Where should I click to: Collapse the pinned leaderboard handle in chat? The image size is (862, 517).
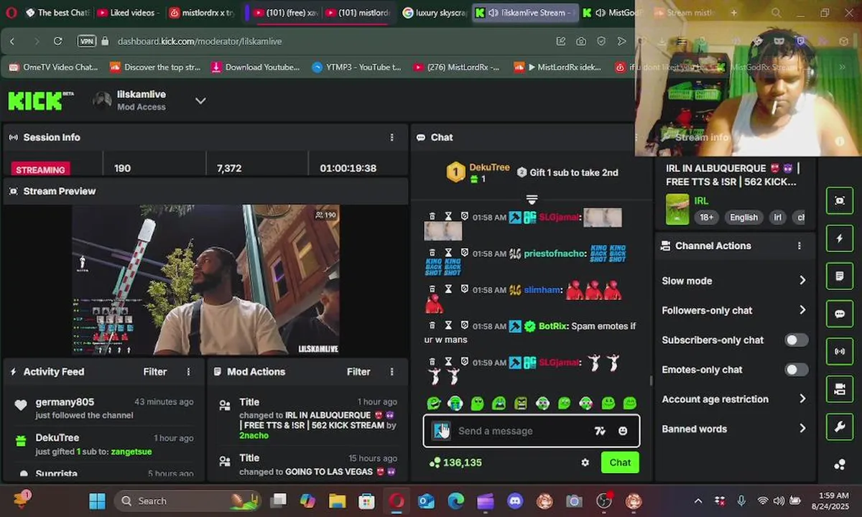coord(532,200)
